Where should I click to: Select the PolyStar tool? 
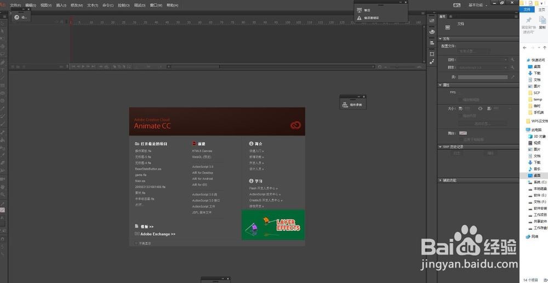coord(2,101)
